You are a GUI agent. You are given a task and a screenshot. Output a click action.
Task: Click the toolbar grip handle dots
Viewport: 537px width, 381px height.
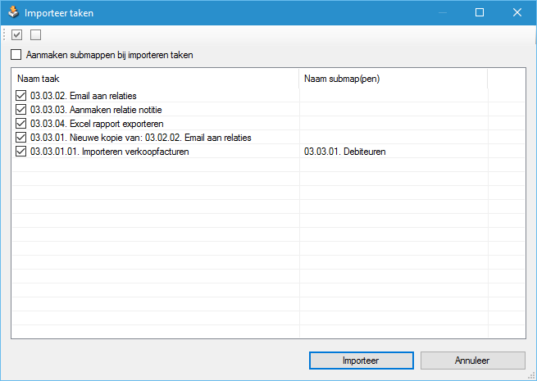click(x=4, y=34)
